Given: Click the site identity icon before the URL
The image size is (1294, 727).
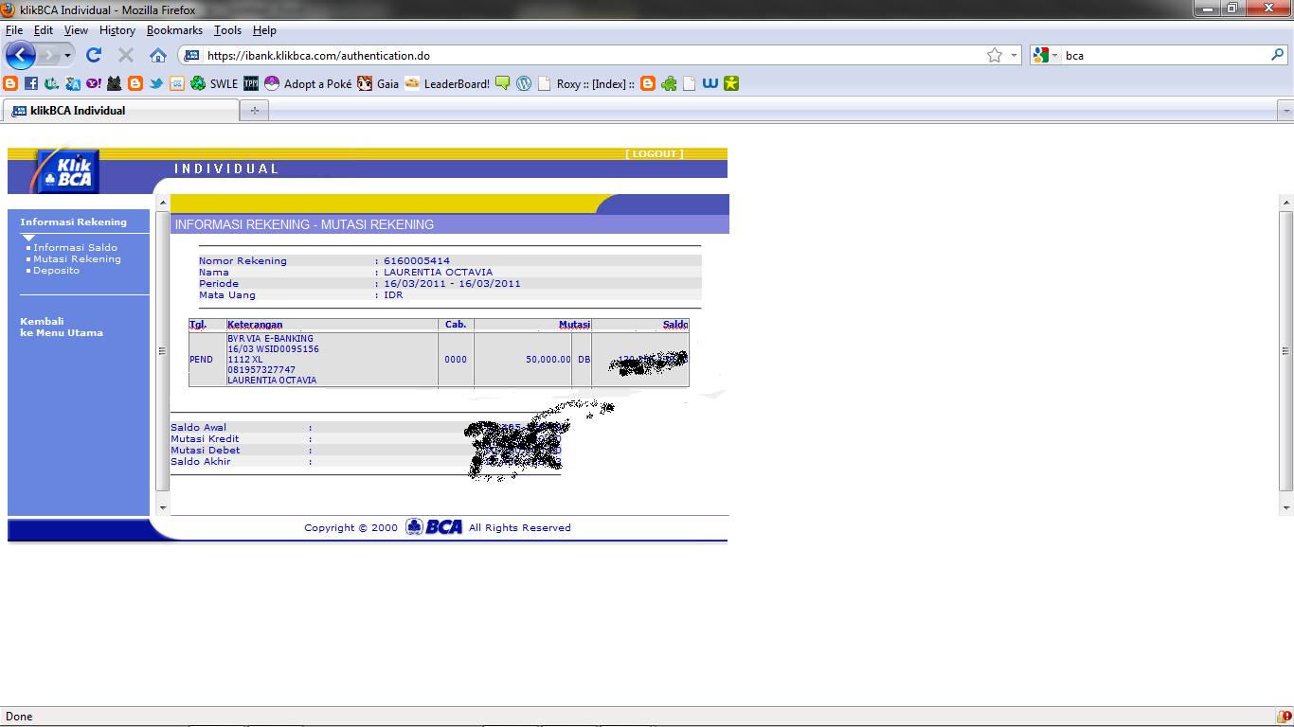Looking at the screenshot, I should [x=191, y=55].
